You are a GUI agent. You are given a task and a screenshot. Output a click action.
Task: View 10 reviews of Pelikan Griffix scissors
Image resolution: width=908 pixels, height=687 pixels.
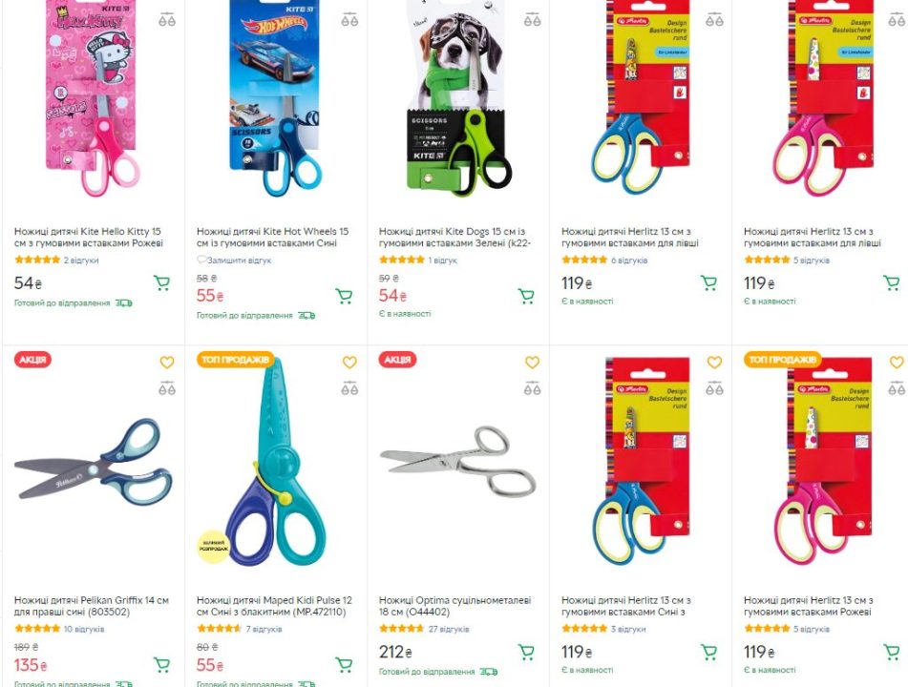pos(84,629)
